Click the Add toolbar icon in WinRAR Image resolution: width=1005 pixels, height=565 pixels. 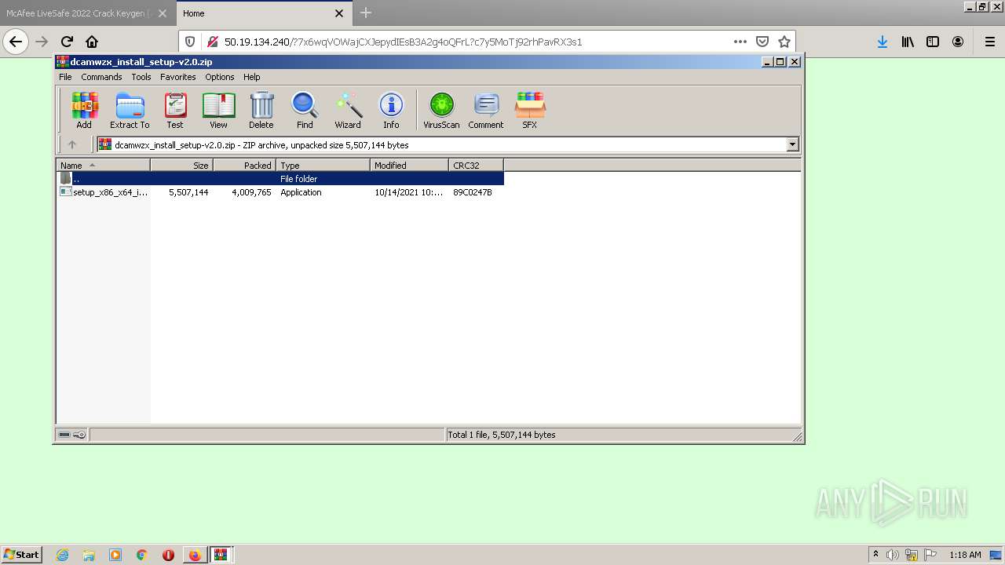click(x=84, y=110)
